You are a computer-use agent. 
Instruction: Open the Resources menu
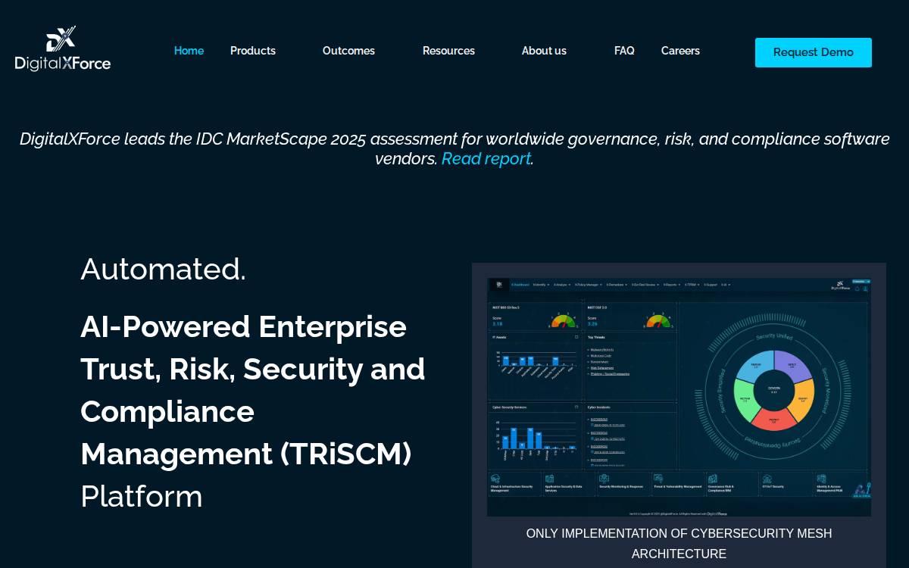point(448,51)
